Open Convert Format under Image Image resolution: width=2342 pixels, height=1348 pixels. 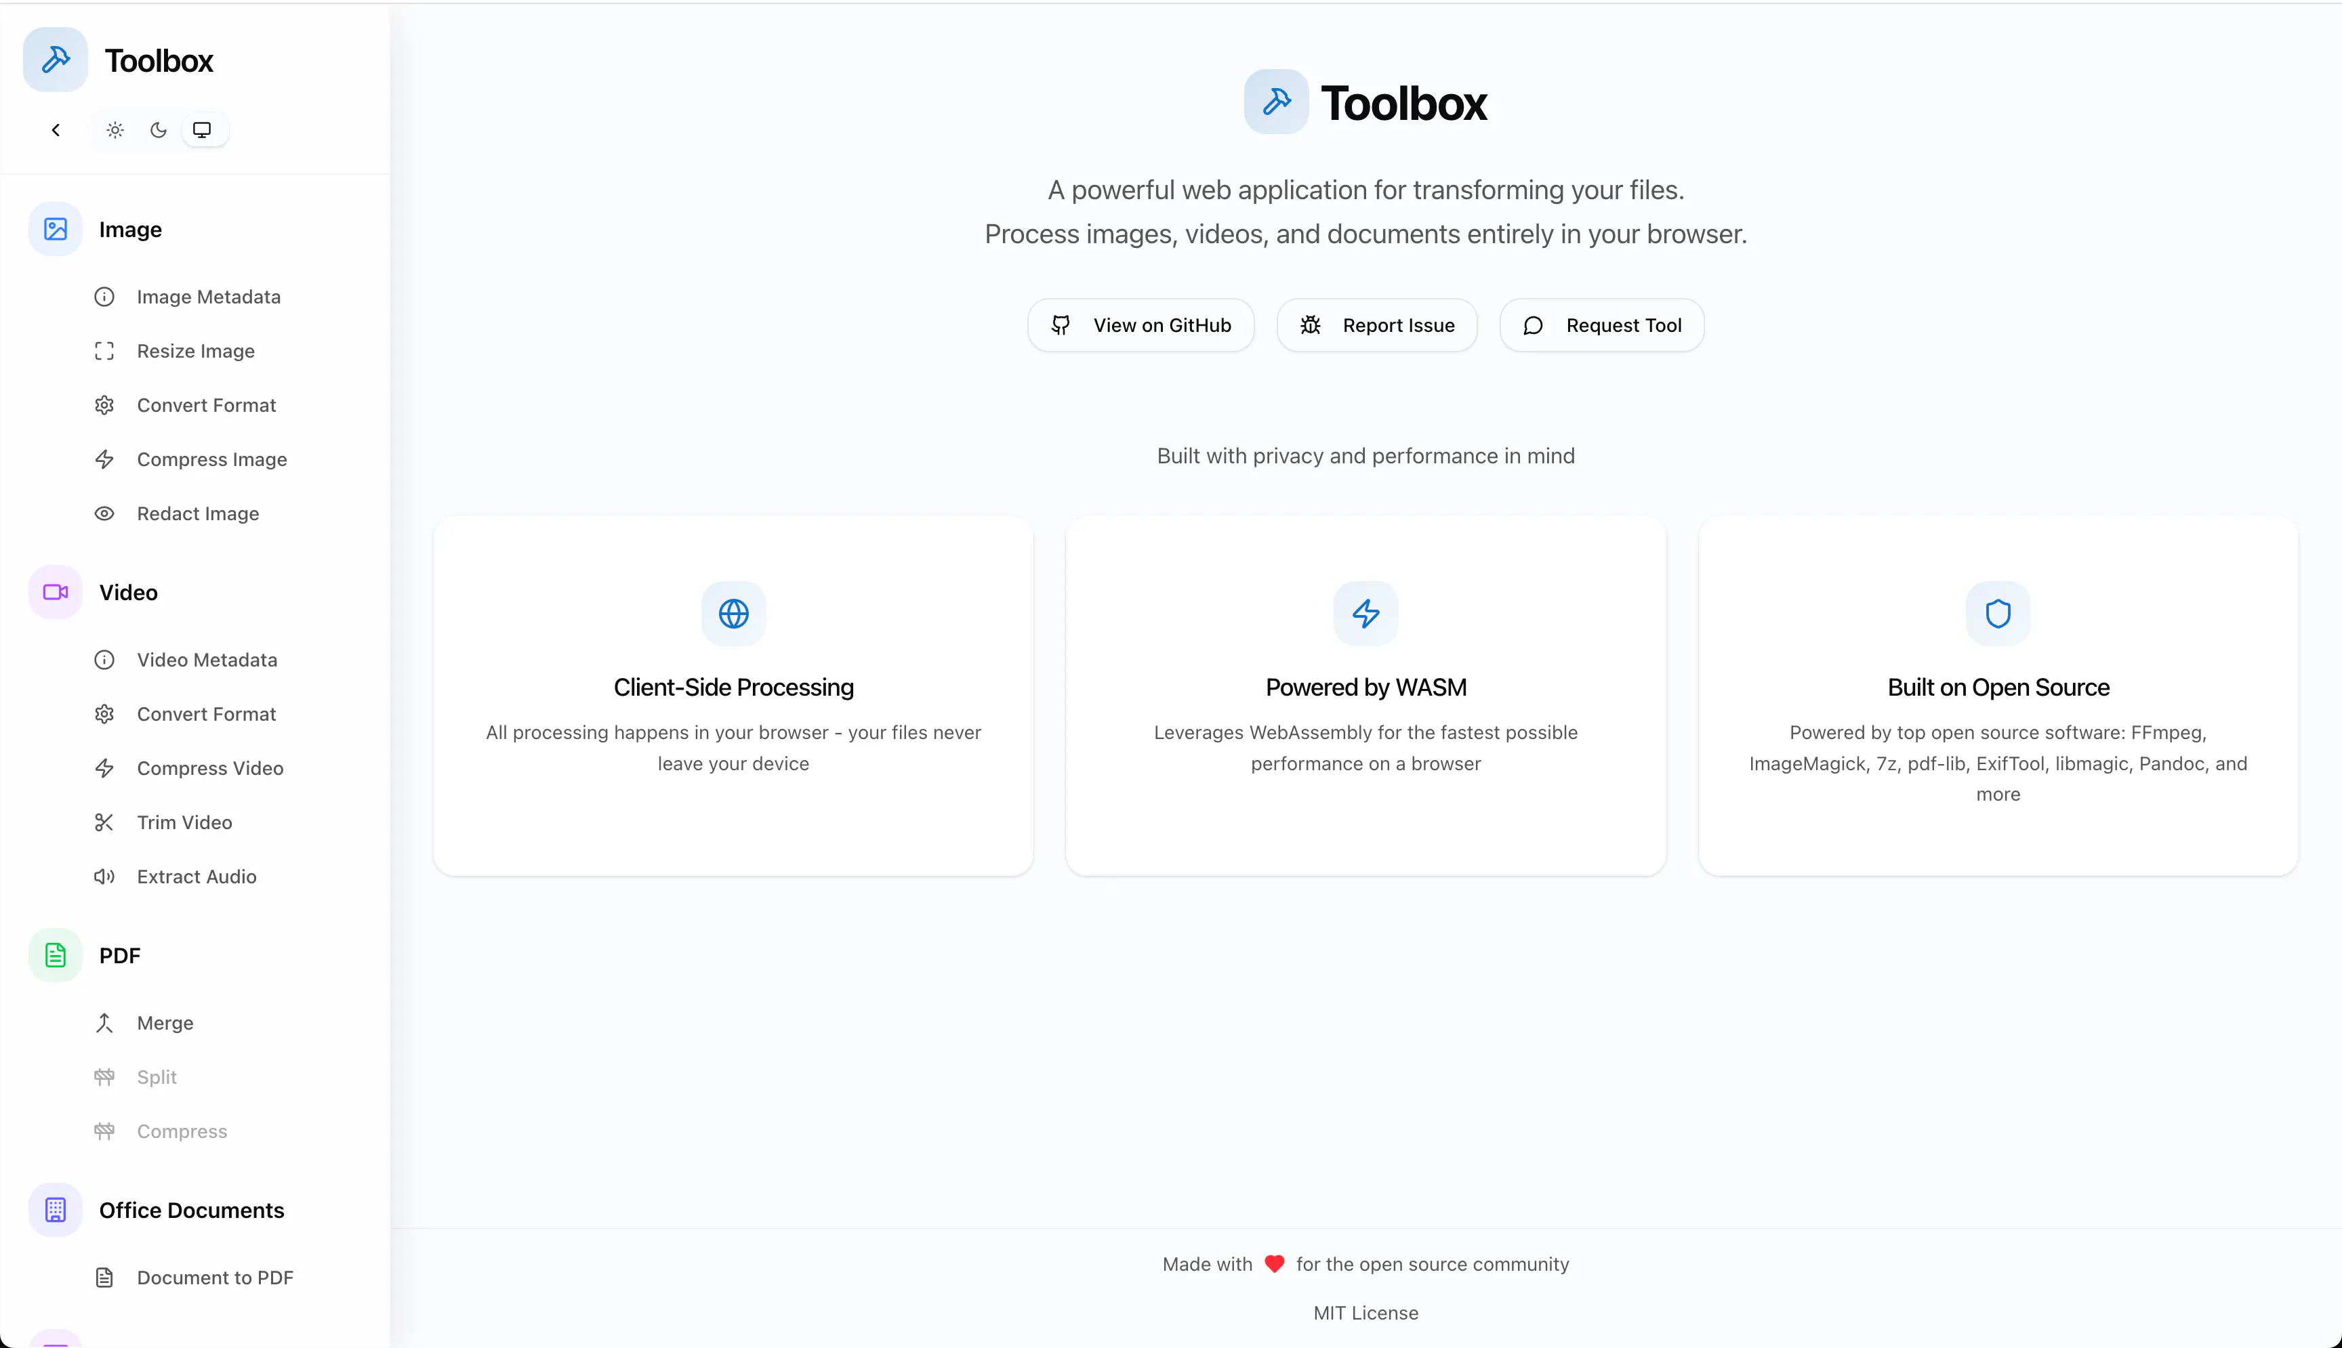(207, 406)
